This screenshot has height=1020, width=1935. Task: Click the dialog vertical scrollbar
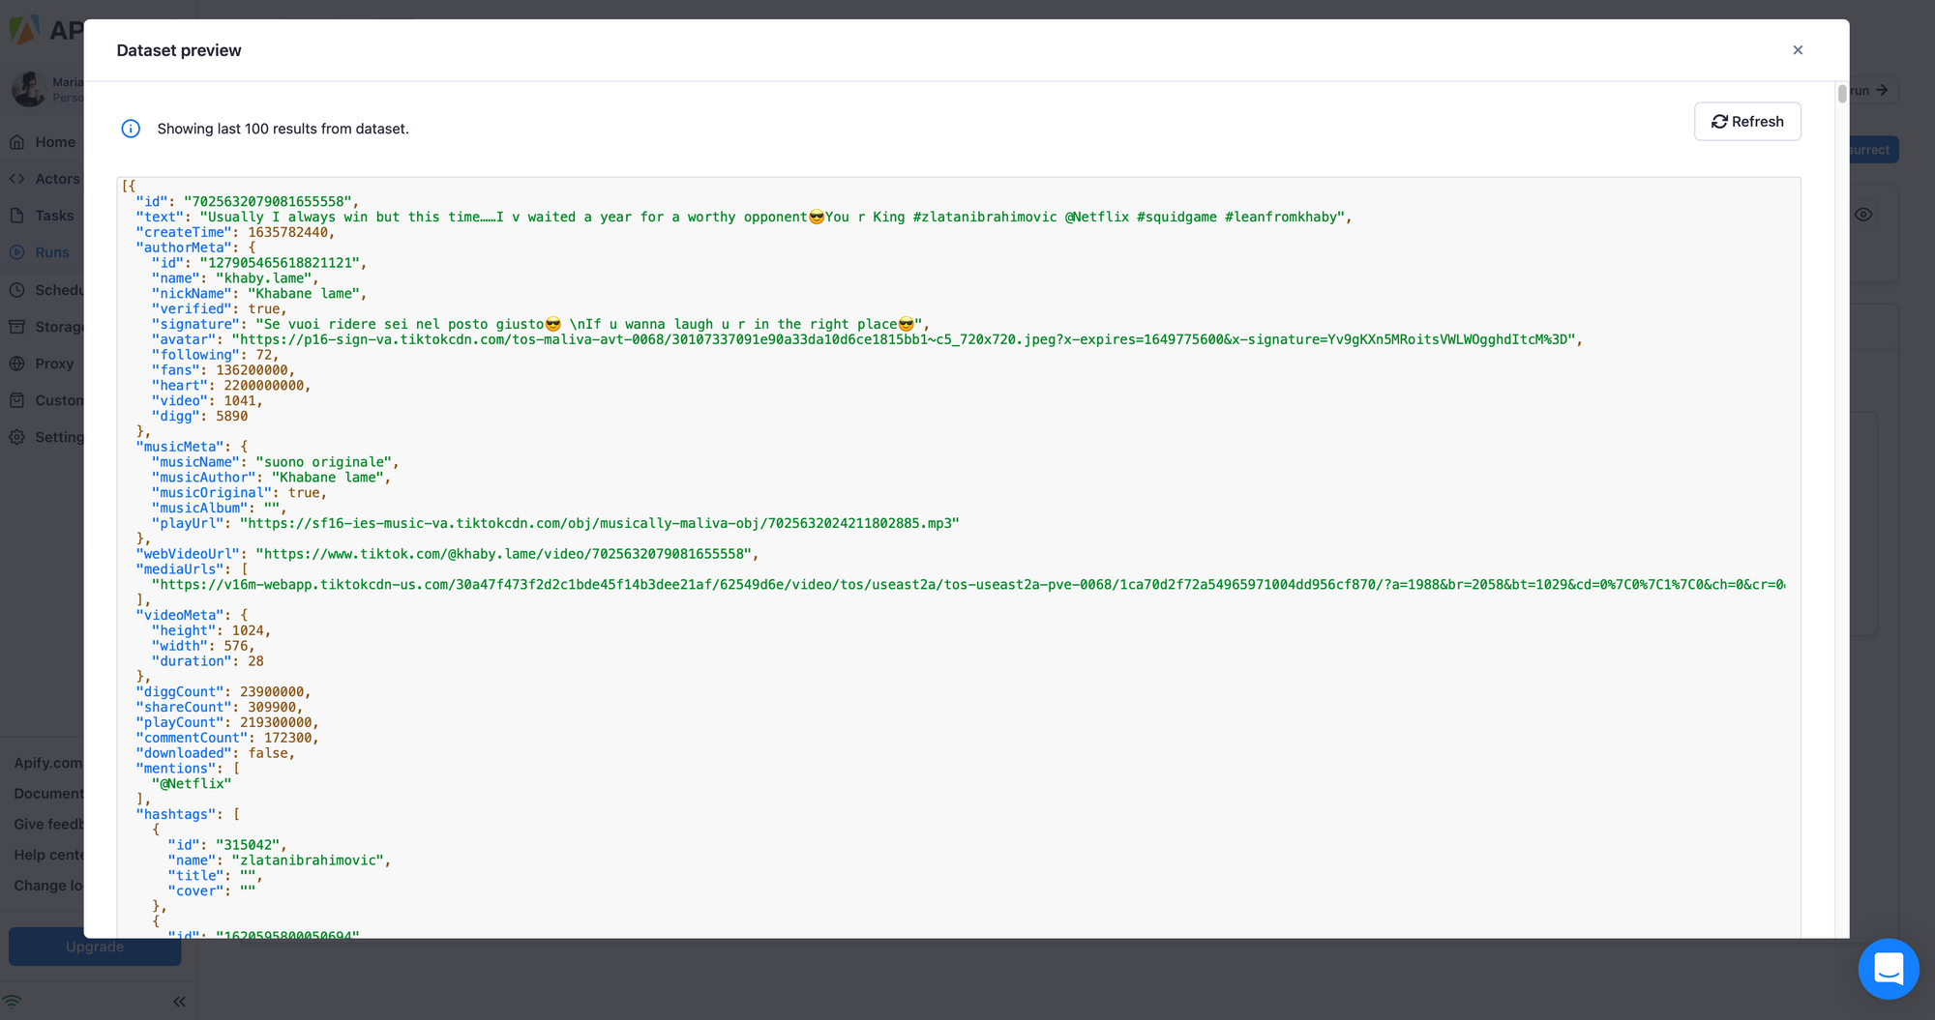coord(1841,93)
